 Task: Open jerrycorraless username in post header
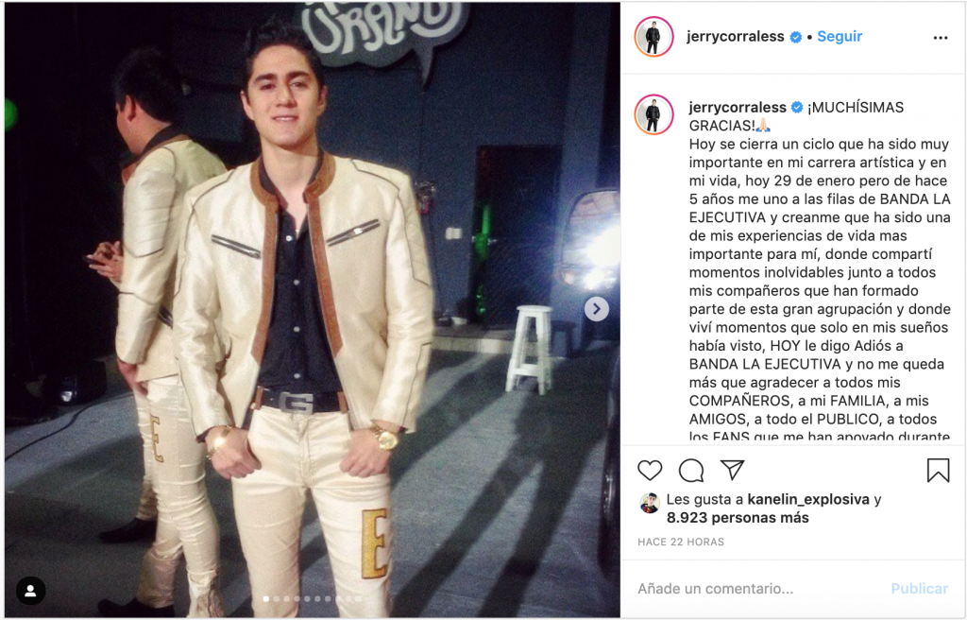pos(735,37)
